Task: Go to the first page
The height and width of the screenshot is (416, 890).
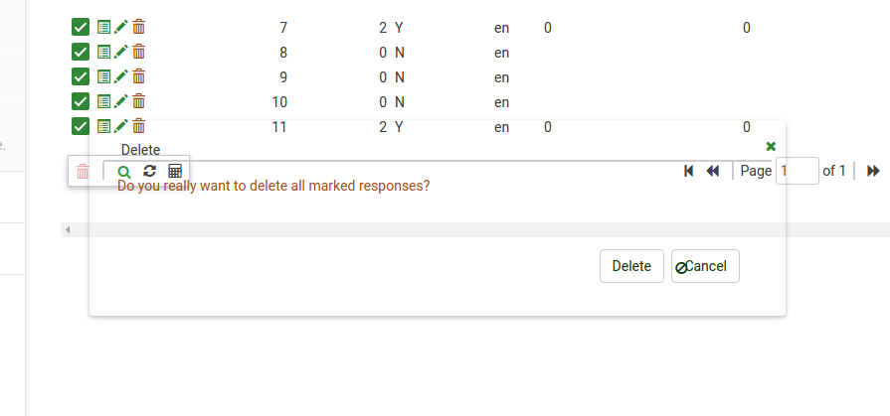Action: tap(688, 171)
